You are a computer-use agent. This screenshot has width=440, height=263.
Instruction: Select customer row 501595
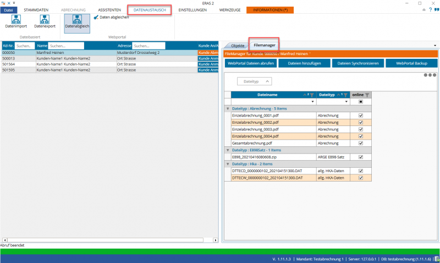coord(110,70)
